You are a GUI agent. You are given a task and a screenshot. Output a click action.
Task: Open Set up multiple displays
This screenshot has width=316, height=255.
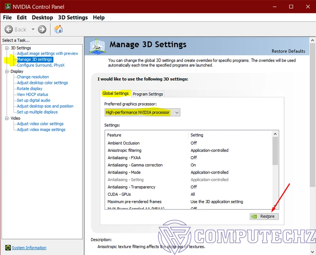pos(37,112)
